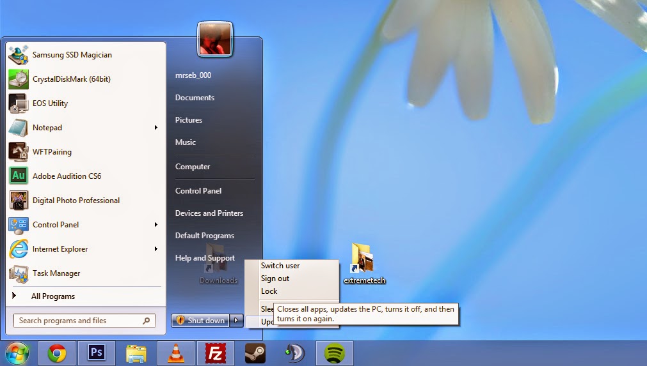Open Devices and Printers

209,213
